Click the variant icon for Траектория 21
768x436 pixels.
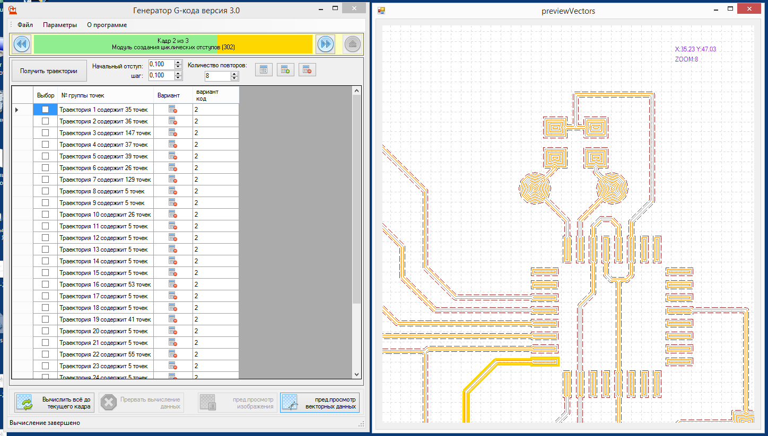173,343
